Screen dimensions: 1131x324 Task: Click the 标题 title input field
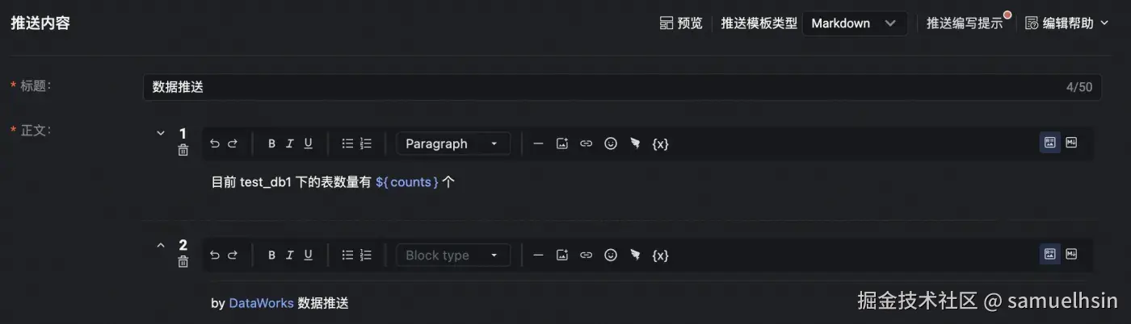pos(598,87)
